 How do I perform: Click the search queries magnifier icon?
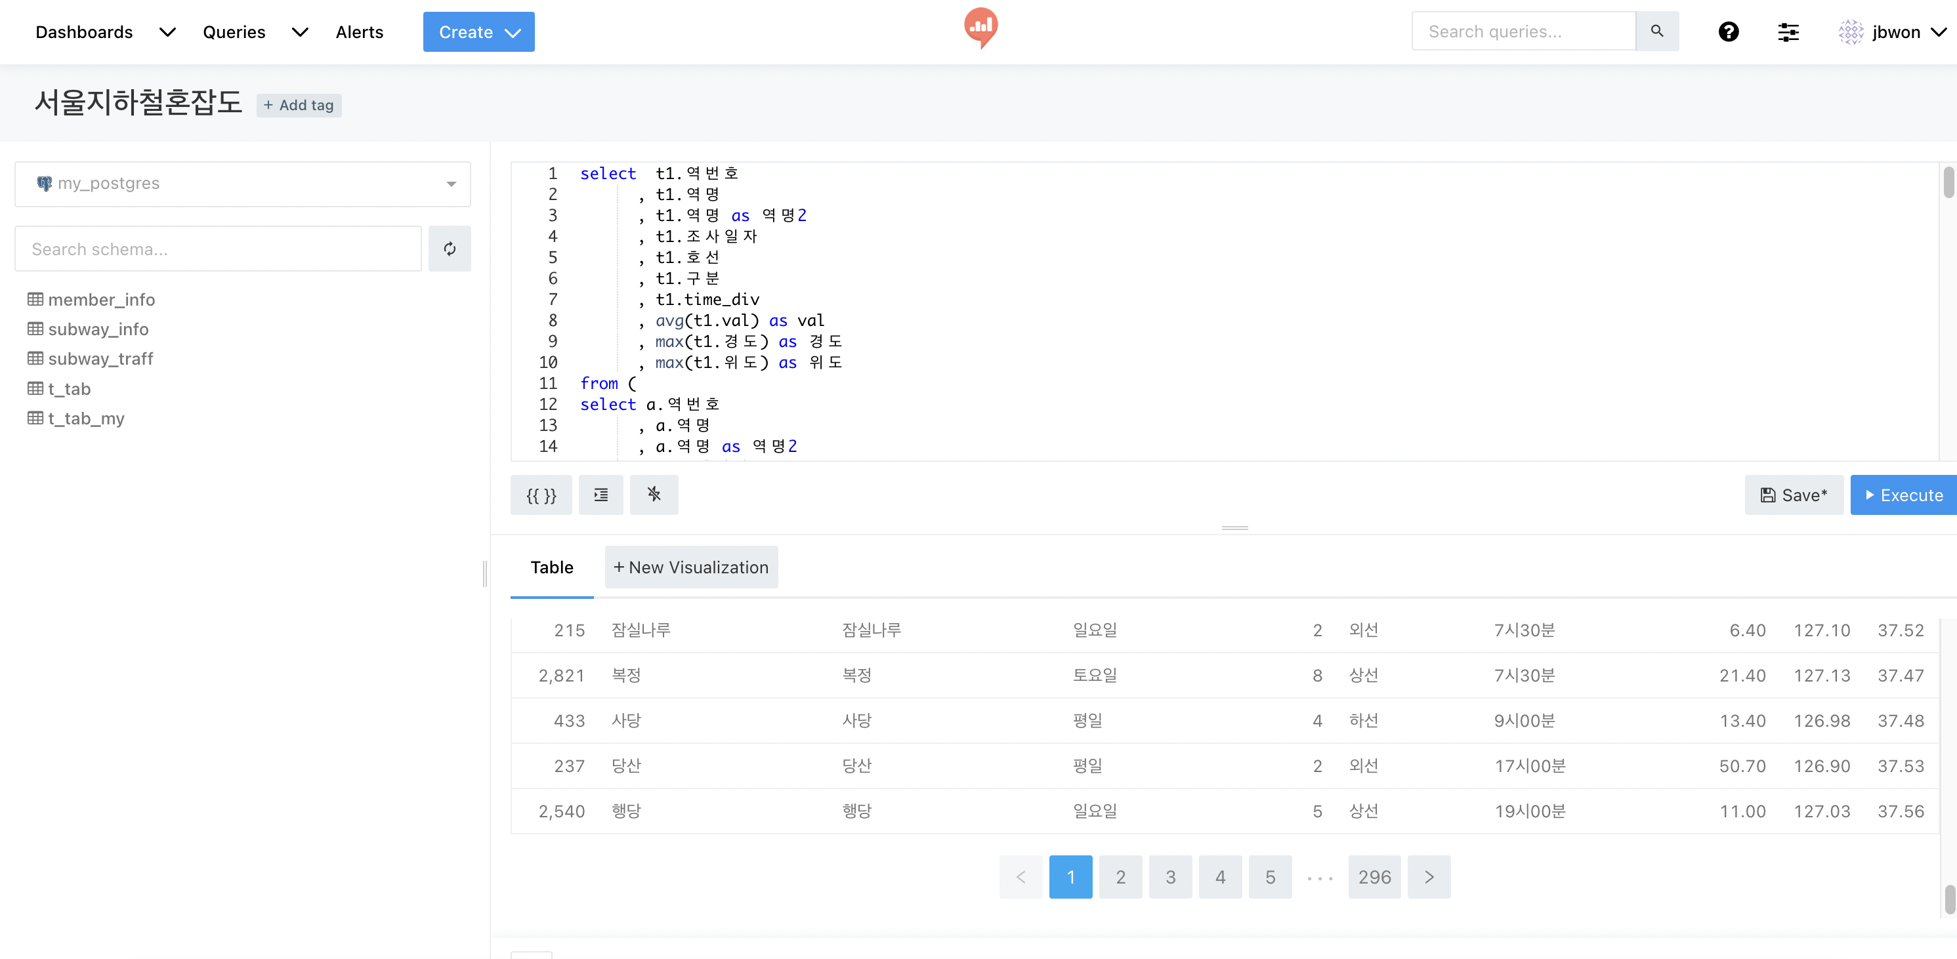click(1657, 31)
